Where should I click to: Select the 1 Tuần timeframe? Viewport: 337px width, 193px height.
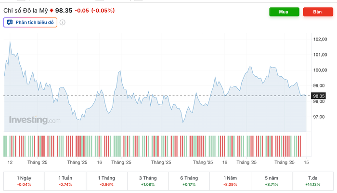65,181
